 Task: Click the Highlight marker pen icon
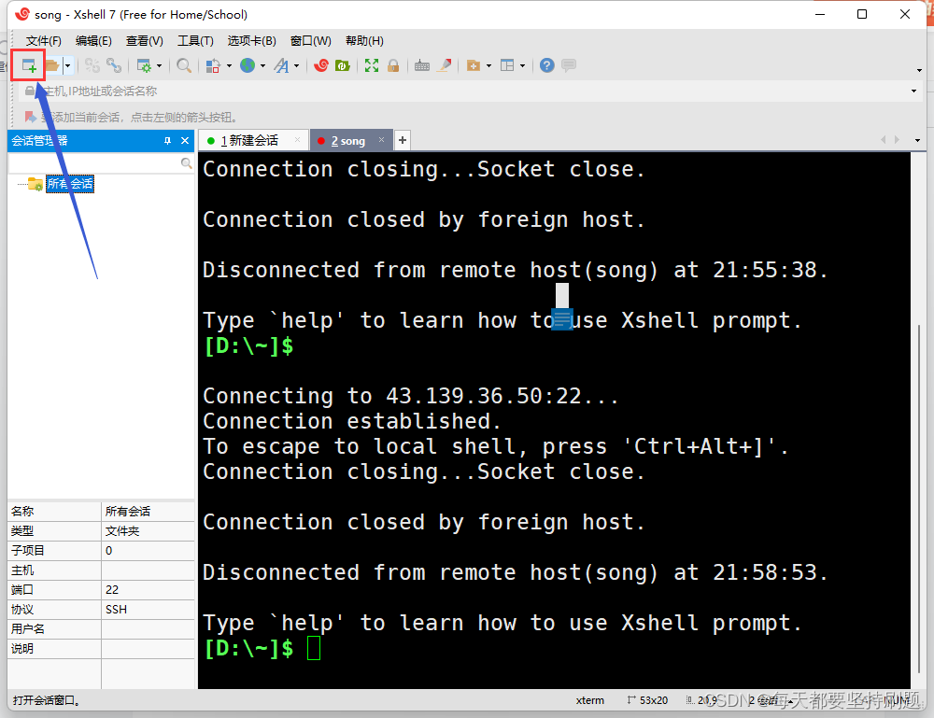[444, 65]
